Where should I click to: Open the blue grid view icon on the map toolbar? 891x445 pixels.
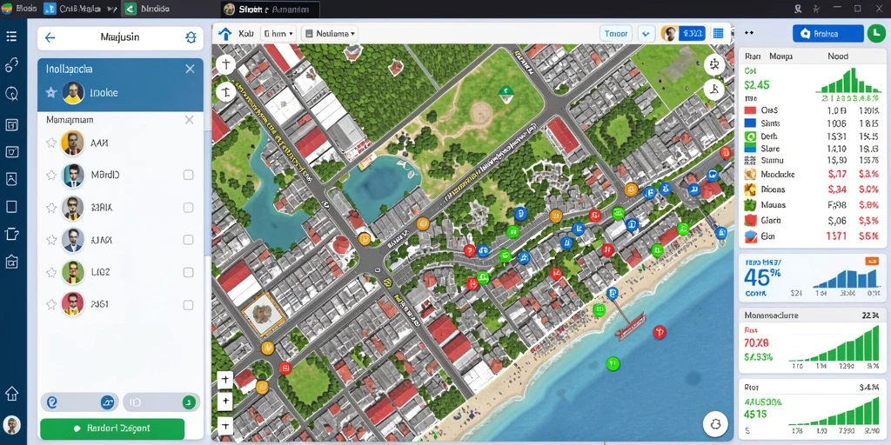(x=718, y=34)
